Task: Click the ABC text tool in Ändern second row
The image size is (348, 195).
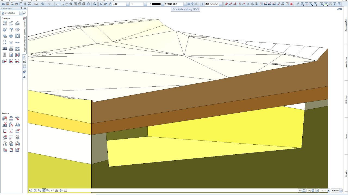Action: [x=5, y=131]
